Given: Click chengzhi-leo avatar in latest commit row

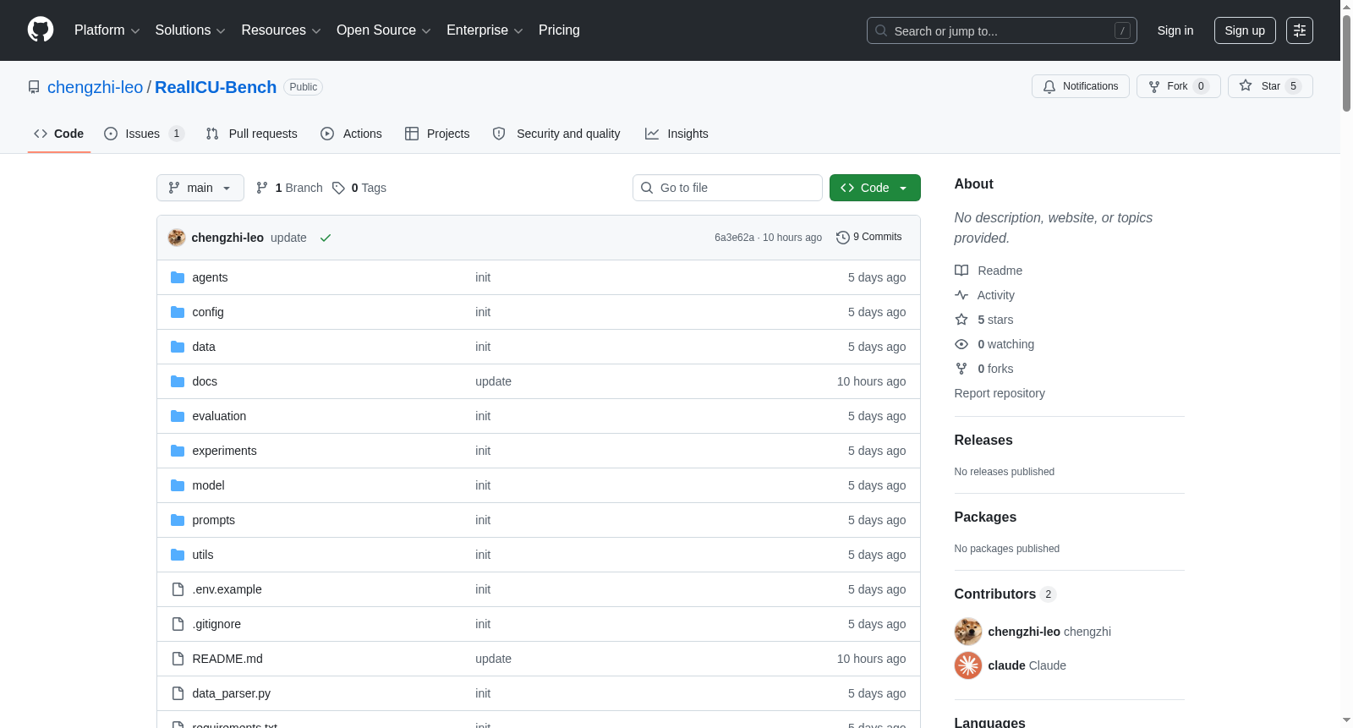Looking at the screenshot, I should click(177, 238).
